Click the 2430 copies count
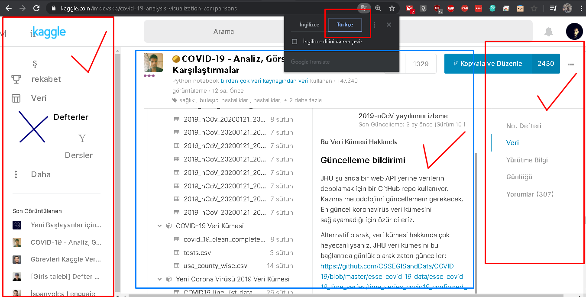Viewport: 586px width, 297px height. click(546, 64)
